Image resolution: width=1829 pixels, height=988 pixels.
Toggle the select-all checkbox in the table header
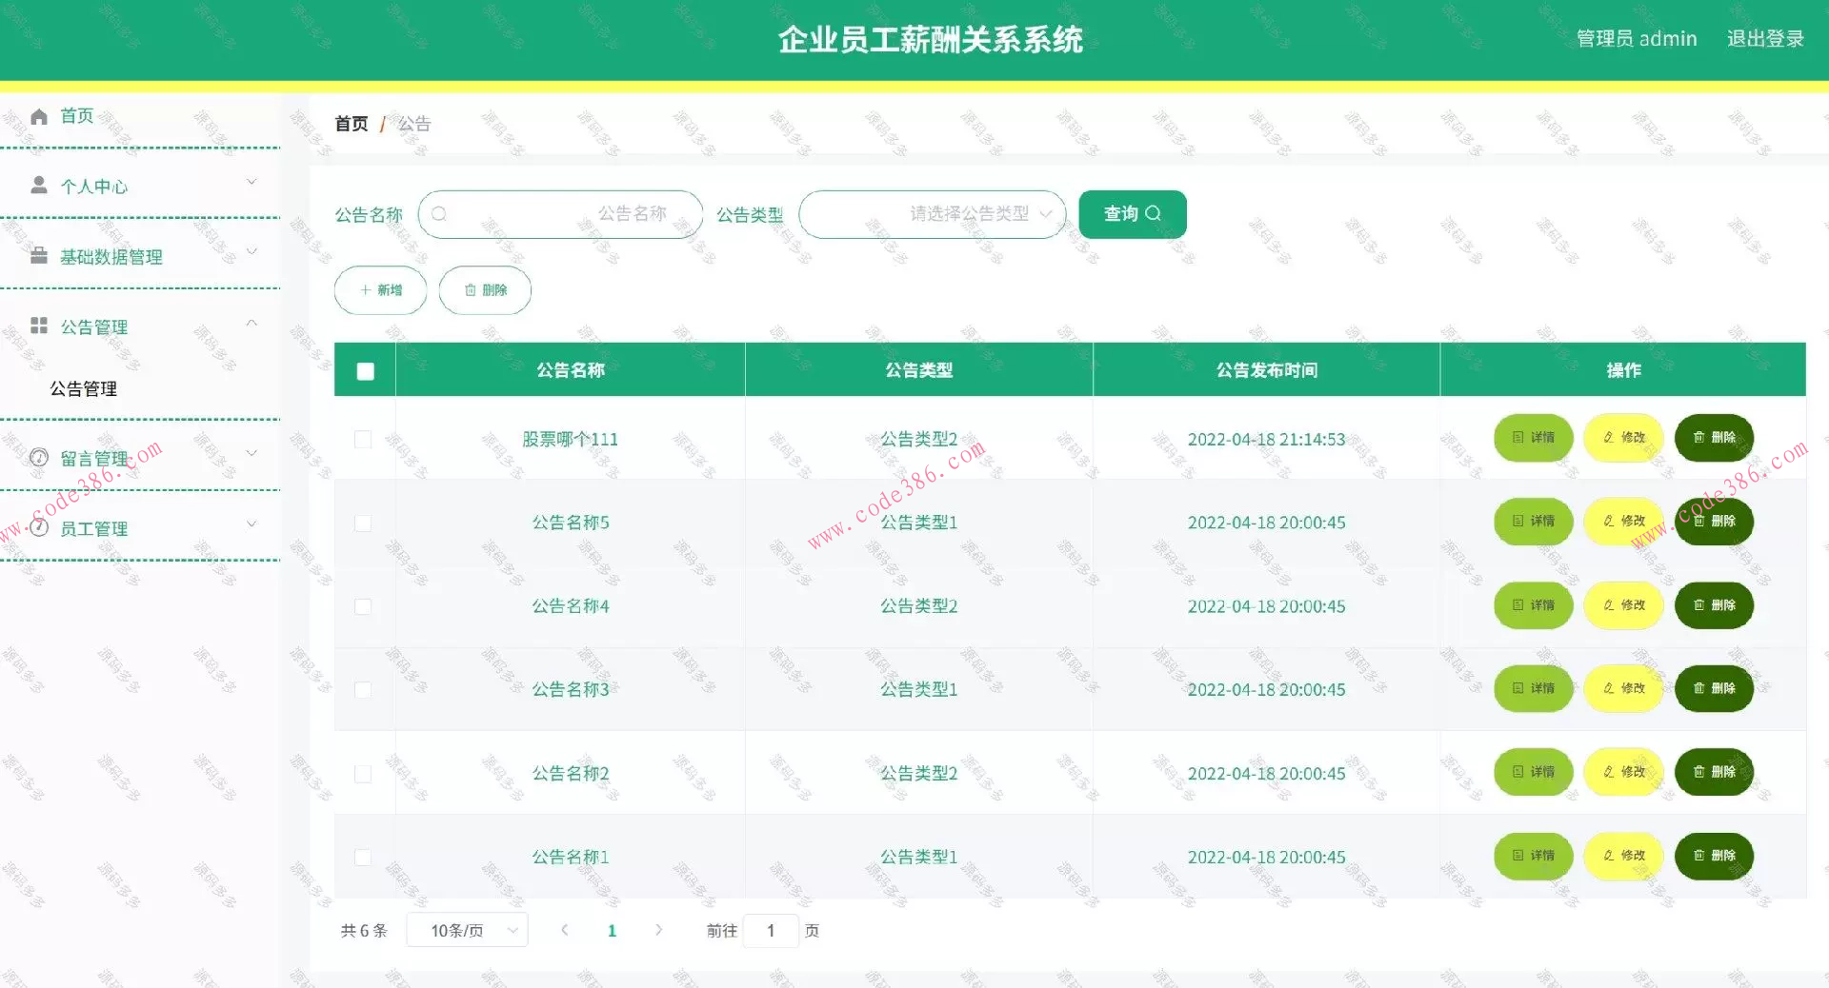click(364, 370)
